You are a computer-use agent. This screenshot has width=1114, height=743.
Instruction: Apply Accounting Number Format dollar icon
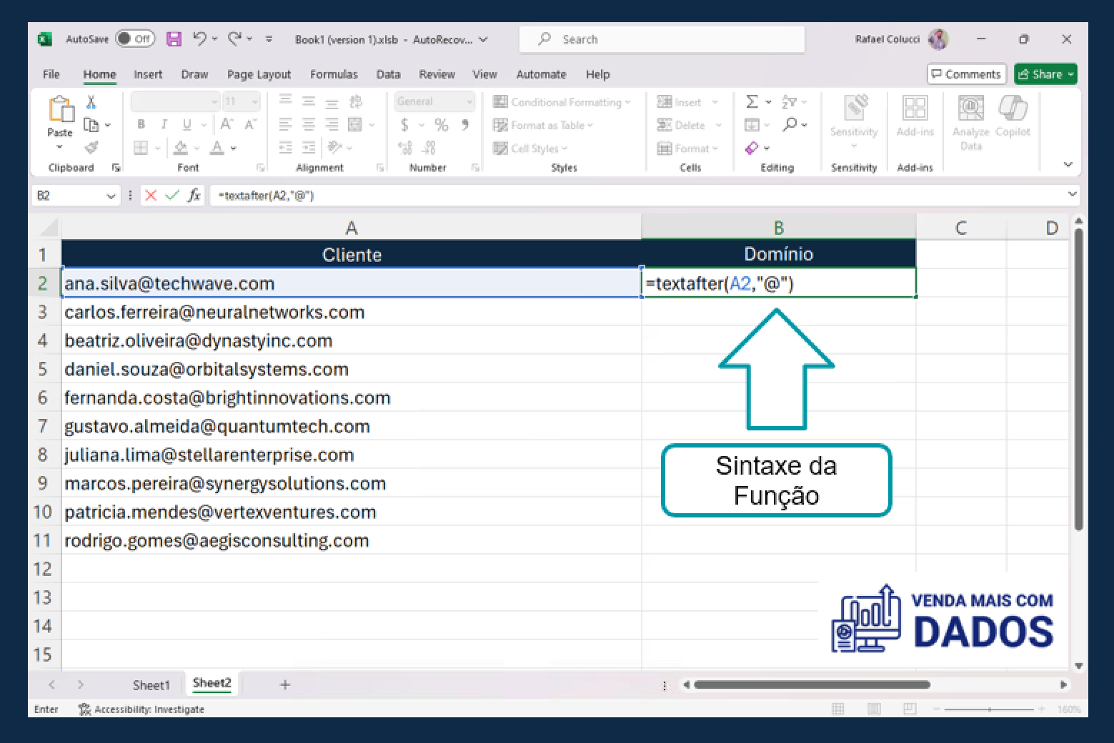pyautogui.click(x=405, y=125)
